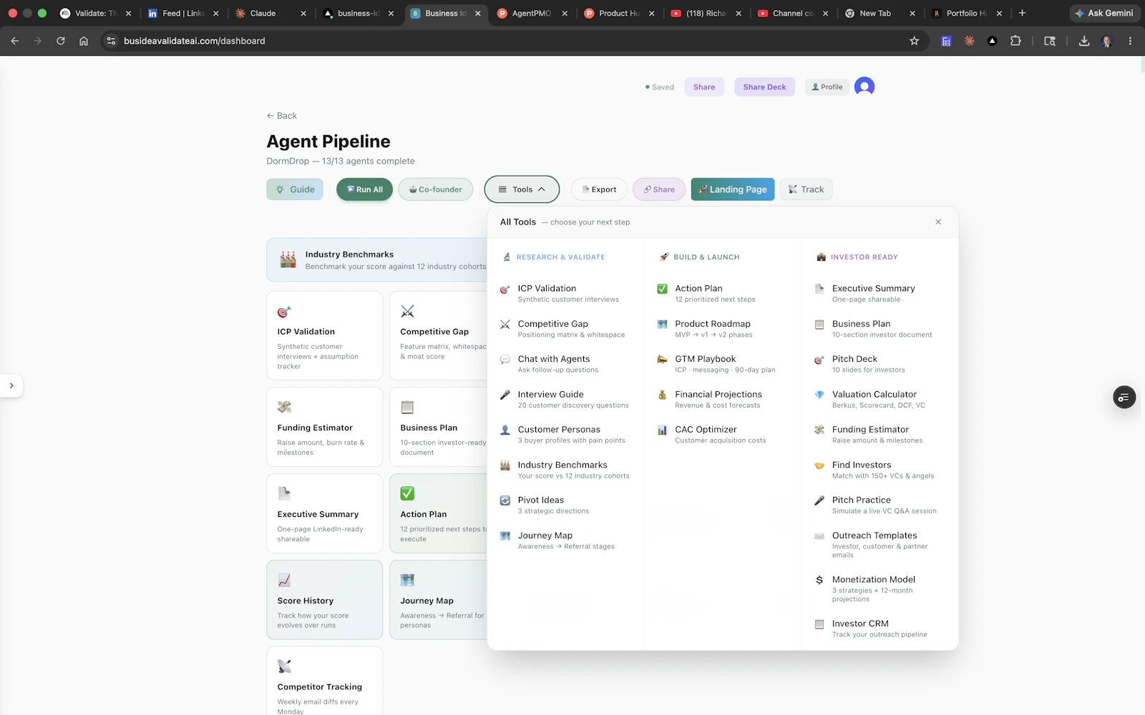The image size is (1145, 715).
Task: Click the Journey Map icon in tools menu
Action: (505, 536)
